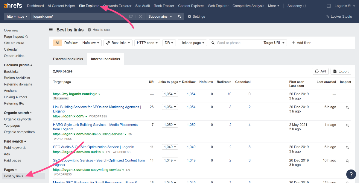Collapse the Backlink profile section
The width and height of the screenshot is (359, 183).
[18, 65]
